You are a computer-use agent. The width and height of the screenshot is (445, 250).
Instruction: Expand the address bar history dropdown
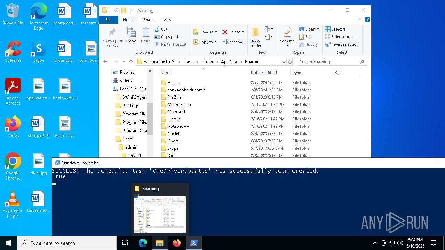[x=284, y=62]
